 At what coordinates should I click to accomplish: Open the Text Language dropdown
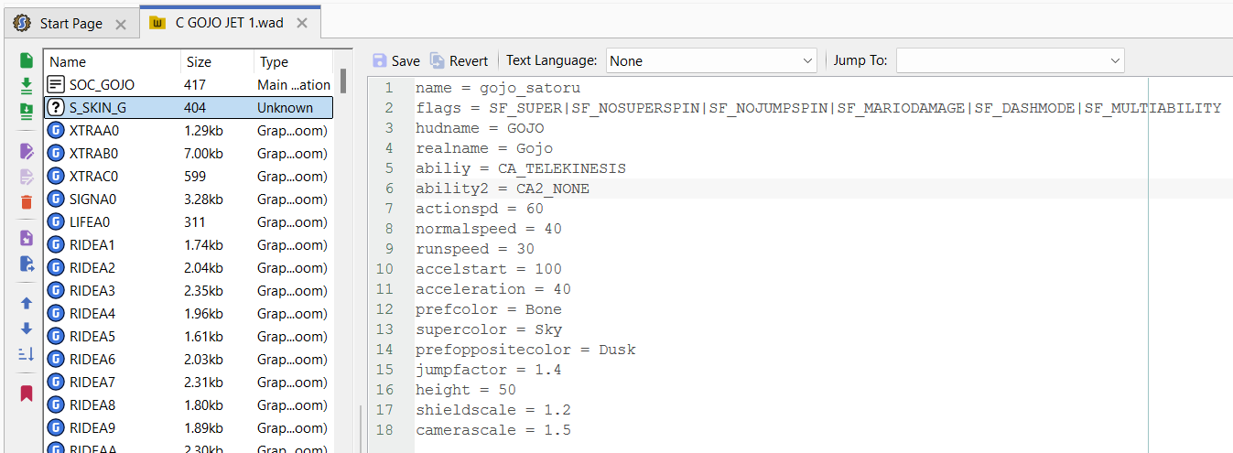[x=710, y=60]
